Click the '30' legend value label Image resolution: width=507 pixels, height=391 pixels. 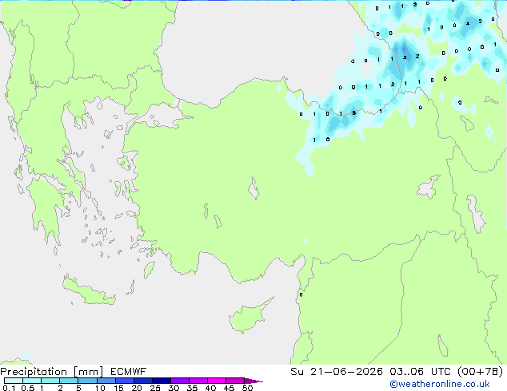174,388
